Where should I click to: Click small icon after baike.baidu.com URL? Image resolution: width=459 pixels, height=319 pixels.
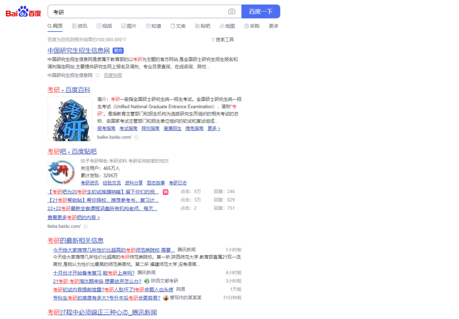[x=136, y=137]
